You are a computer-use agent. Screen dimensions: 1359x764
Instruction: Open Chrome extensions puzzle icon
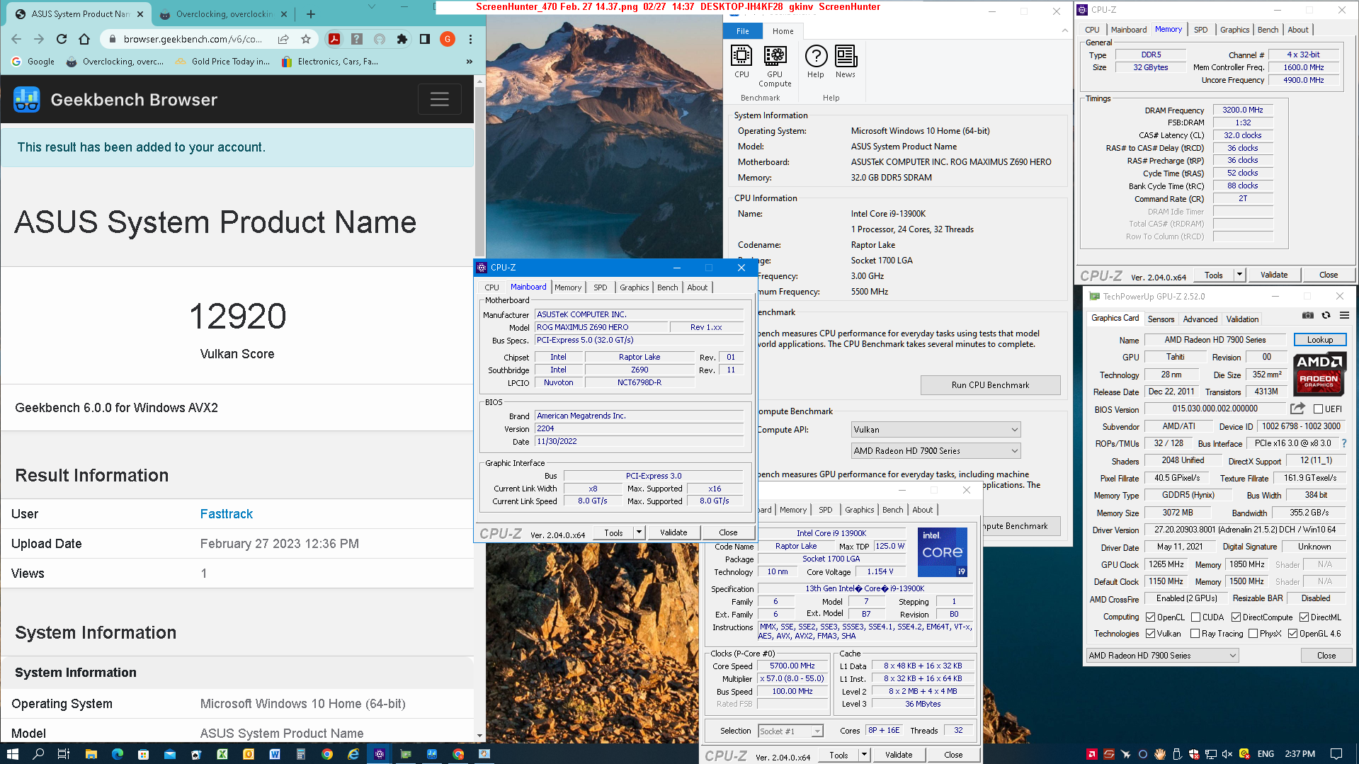click(402, 39)
